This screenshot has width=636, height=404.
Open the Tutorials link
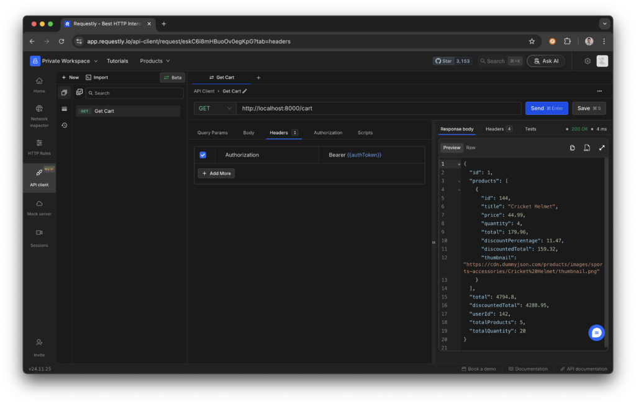(117, 61)
